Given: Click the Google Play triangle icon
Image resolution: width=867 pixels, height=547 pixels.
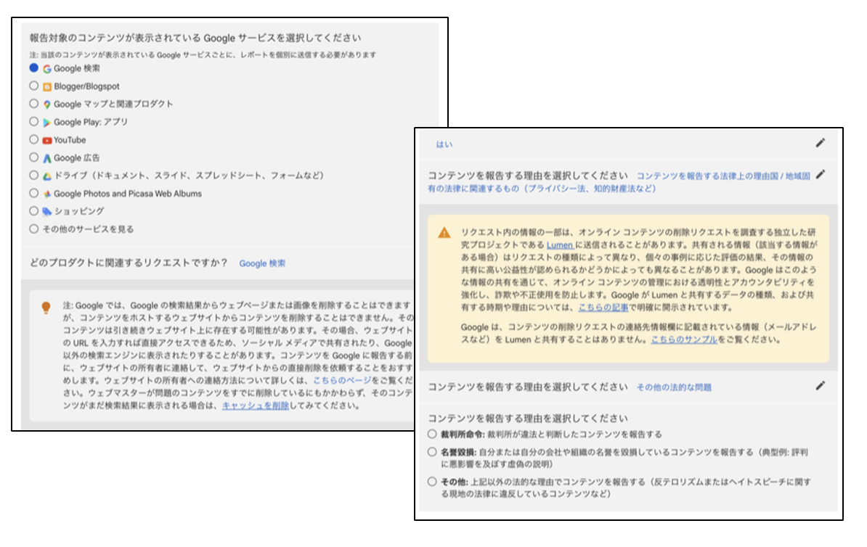Looking at the screenshot, I should click(x=47, y=123).
